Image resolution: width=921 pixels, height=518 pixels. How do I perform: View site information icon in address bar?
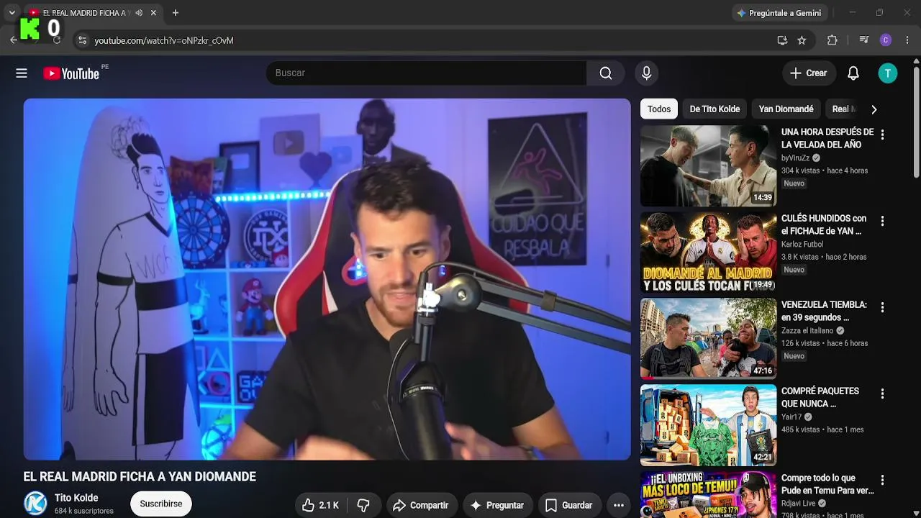(82, 40)
